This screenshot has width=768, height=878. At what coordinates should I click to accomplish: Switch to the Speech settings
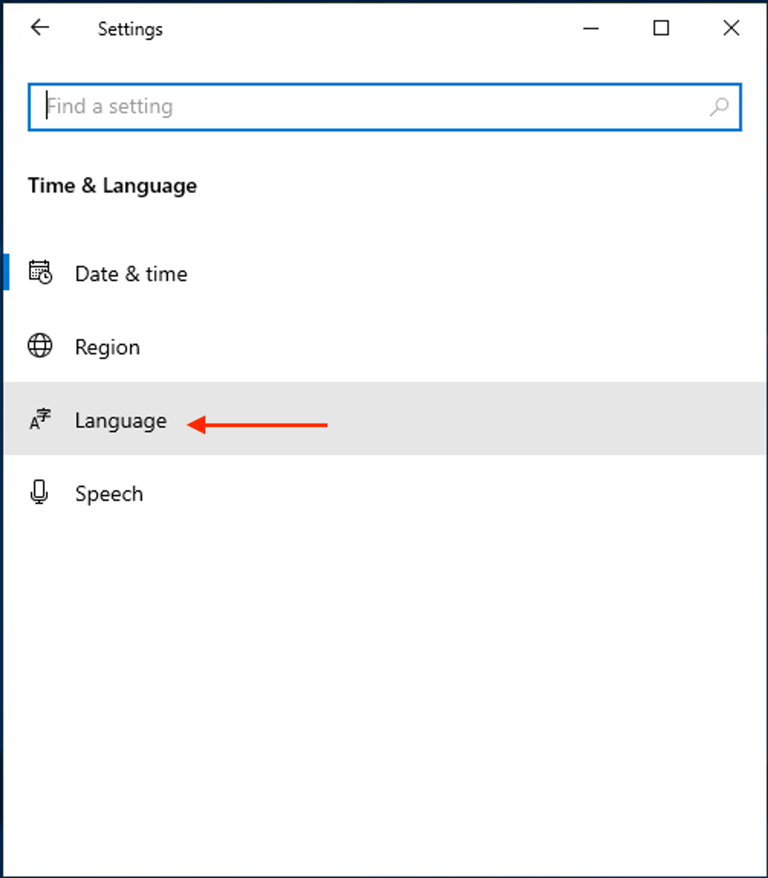384,492
